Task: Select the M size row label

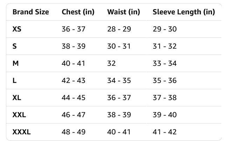Action: [x=15, y=63]
